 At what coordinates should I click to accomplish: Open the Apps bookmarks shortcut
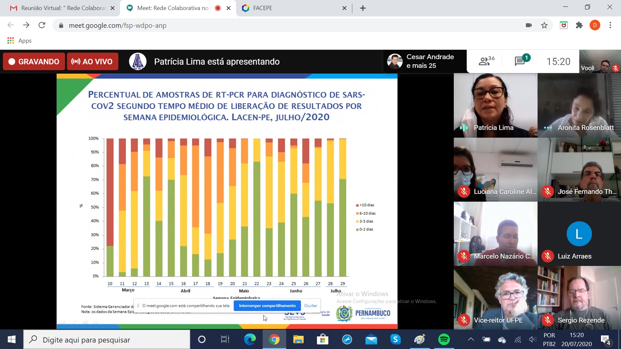(x=19, y=41)
